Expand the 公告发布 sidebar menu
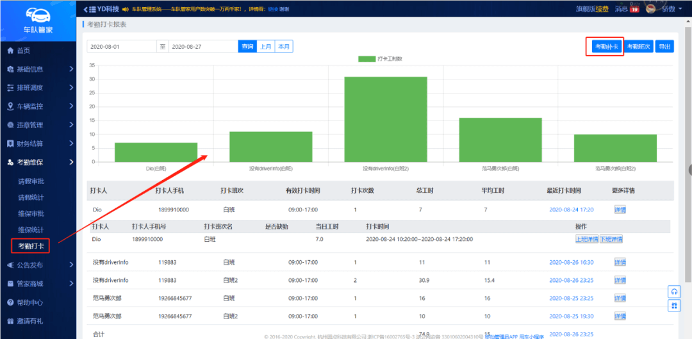The width and height of the screenshot is (692, 339). pos(38,265)
